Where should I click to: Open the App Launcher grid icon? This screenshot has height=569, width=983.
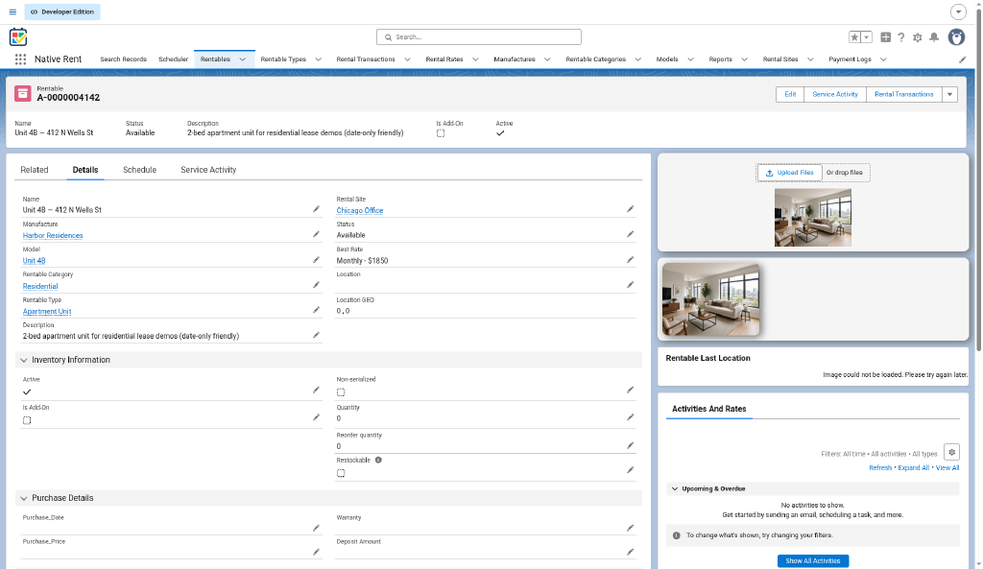point(20,59)
